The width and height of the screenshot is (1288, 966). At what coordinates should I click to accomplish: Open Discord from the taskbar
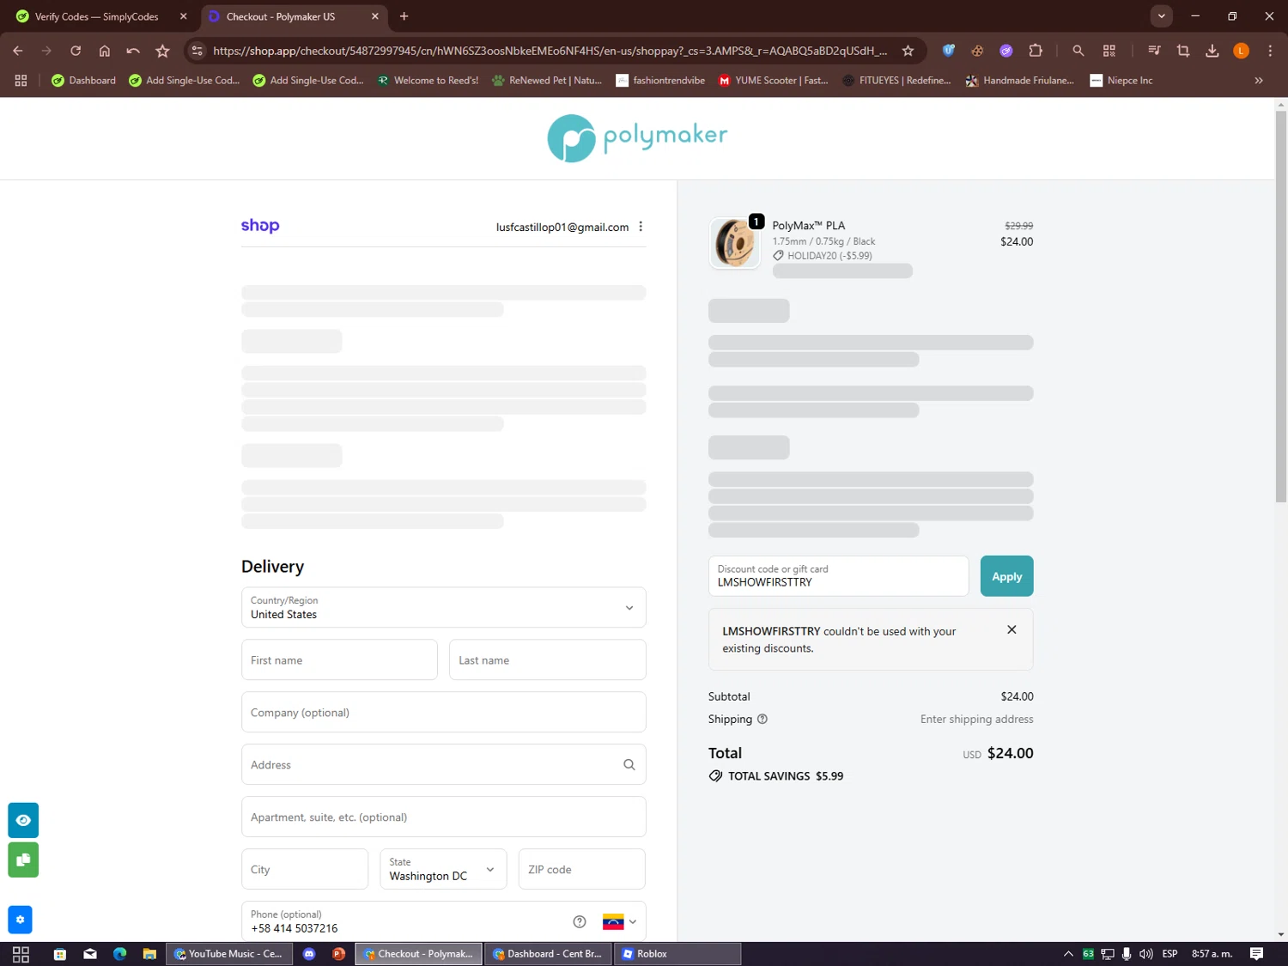click(309, 954)
